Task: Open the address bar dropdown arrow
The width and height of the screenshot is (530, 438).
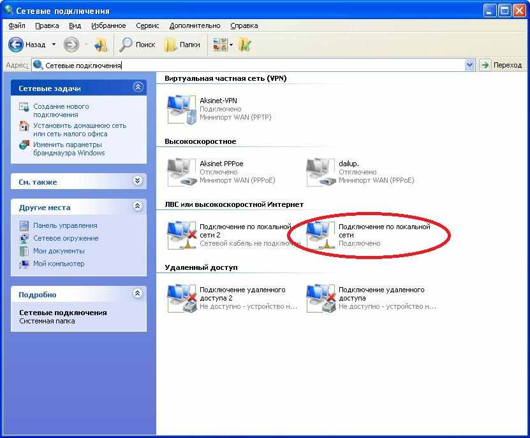Action: (470, 65)
